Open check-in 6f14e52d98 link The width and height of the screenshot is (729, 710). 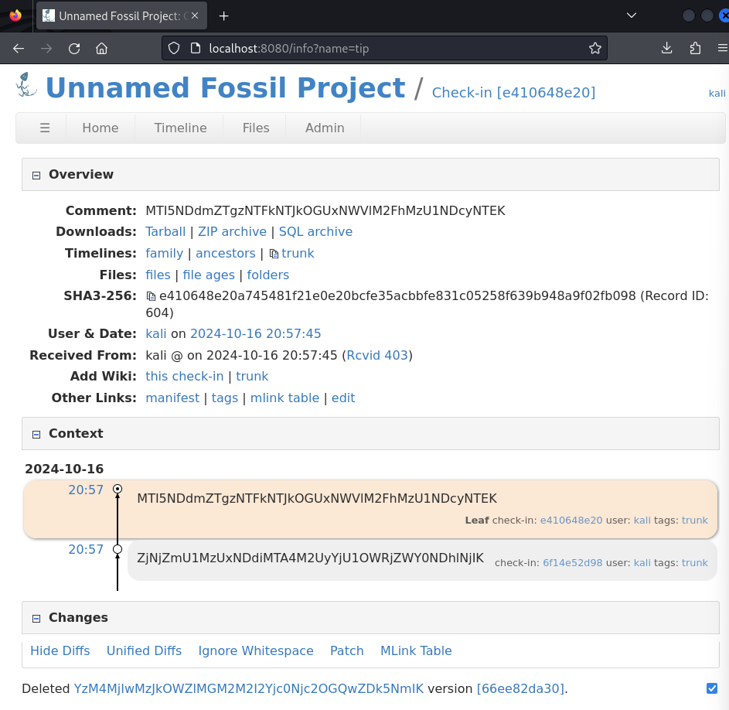click(572, 563)
